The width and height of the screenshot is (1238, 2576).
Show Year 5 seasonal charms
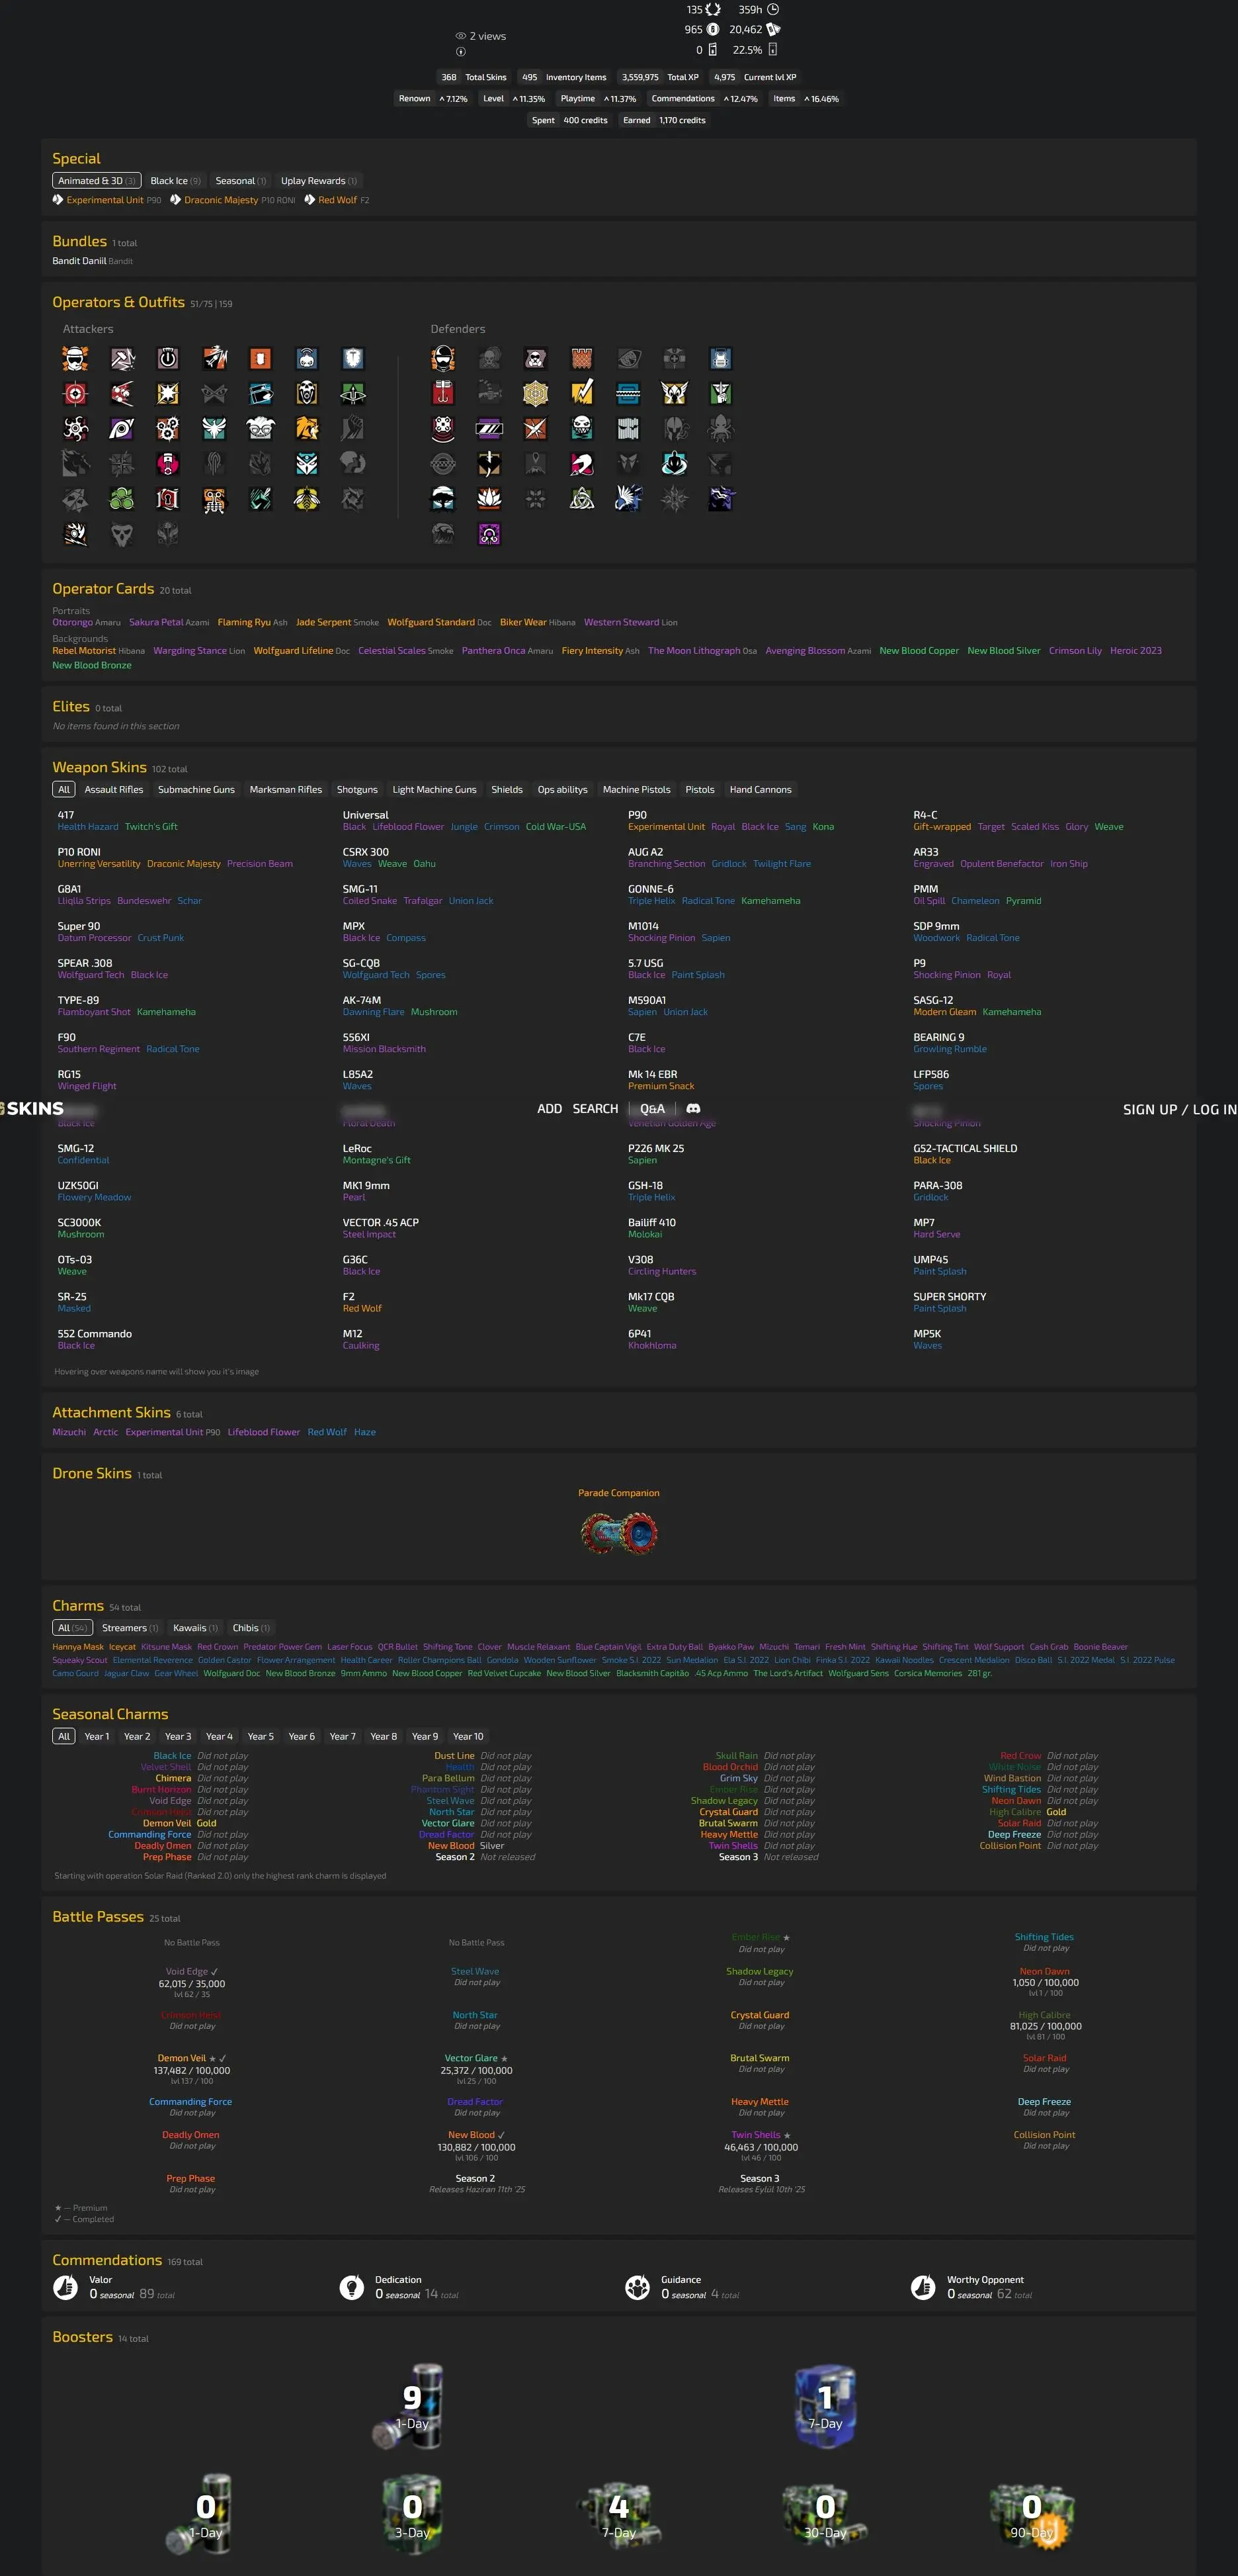click(261, 1737)
